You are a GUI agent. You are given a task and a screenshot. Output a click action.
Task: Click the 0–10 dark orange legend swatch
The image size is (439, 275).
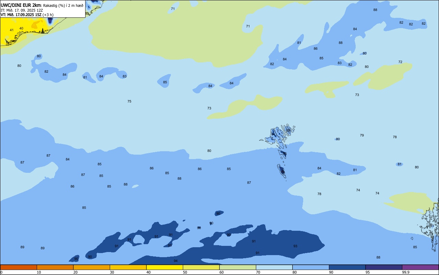click(x=19, y=267)
